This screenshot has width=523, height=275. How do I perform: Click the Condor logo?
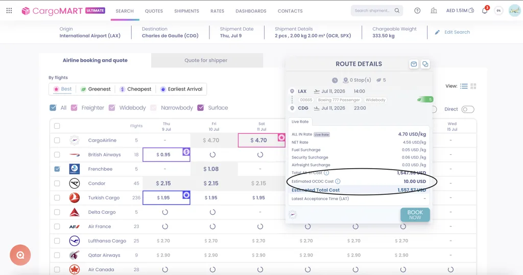pos(75,183)
